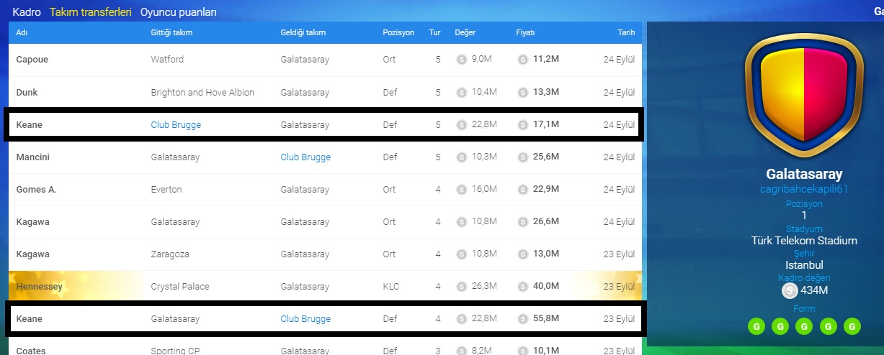This screenshot has width=884, height=355.
Task: Open the Oyuncu puanları tab
Action: point(179,12)
